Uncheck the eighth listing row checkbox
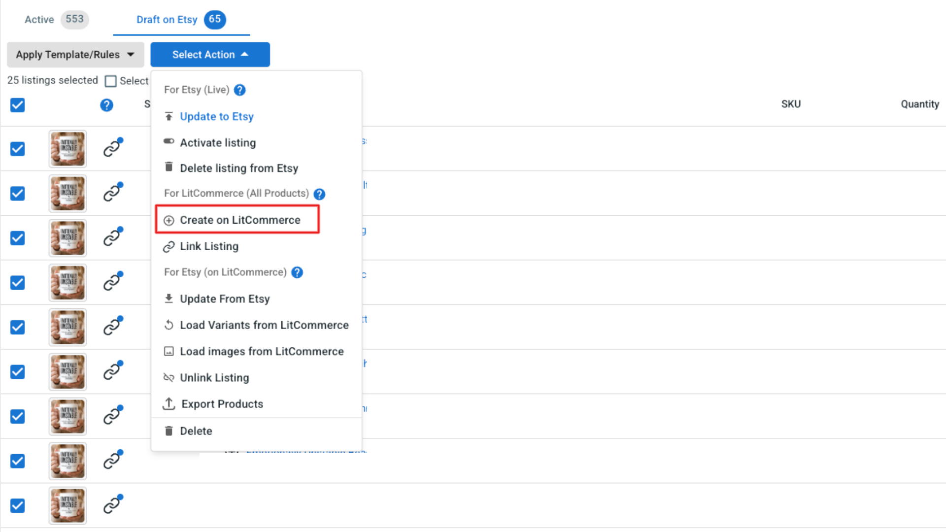This screenshot has width=946, height=532. point(17,461)
